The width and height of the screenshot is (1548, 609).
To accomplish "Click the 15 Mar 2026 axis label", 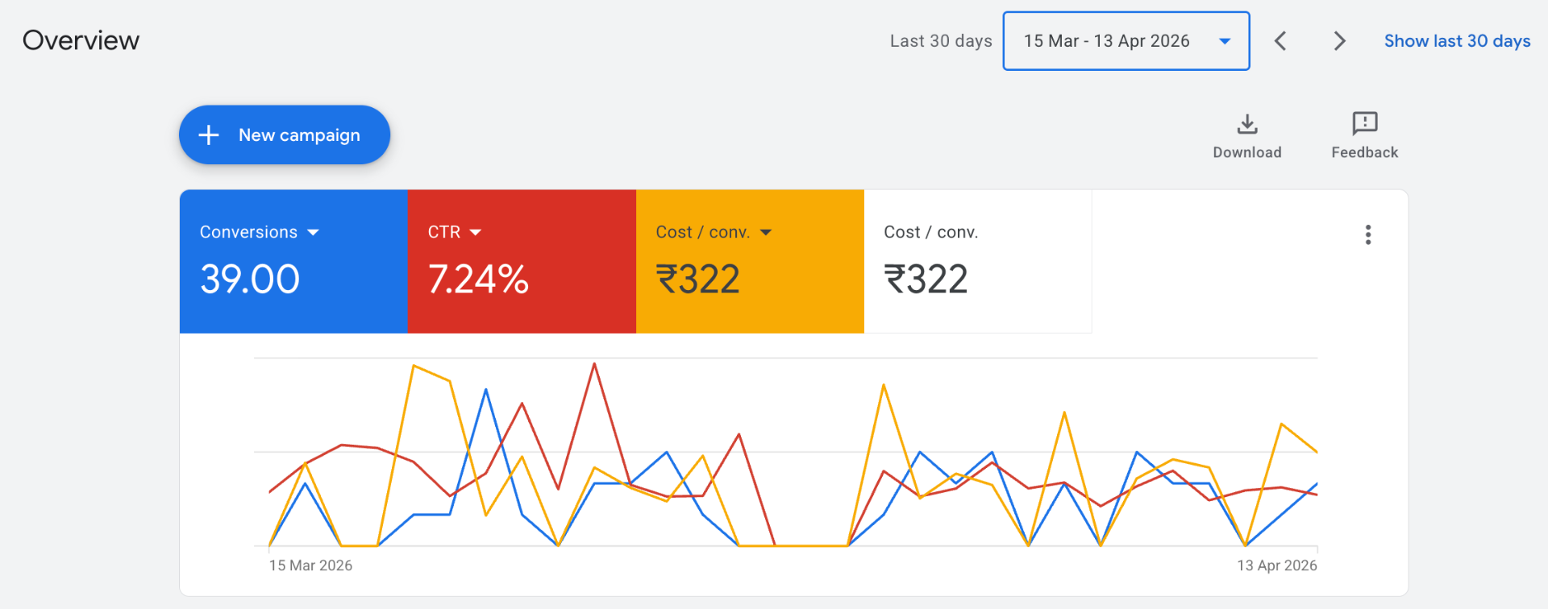I will click(x=310, y=565).
